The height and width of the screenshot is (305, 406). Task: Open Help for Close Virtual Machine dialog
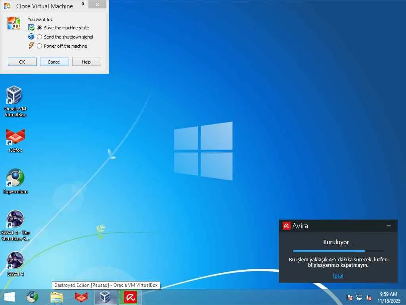tap(86, 62)
